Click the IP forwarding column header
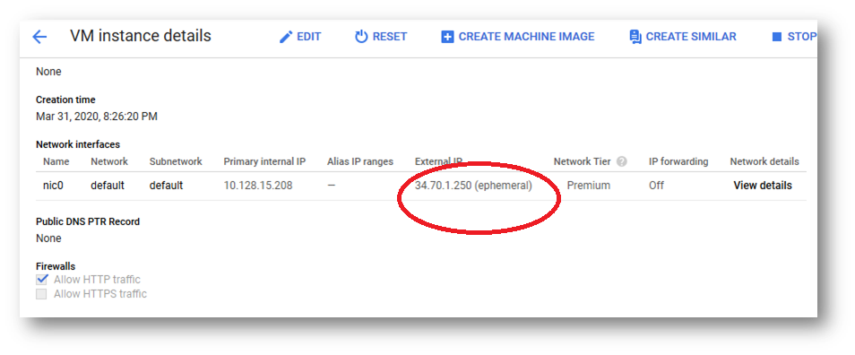 [678, 161]
